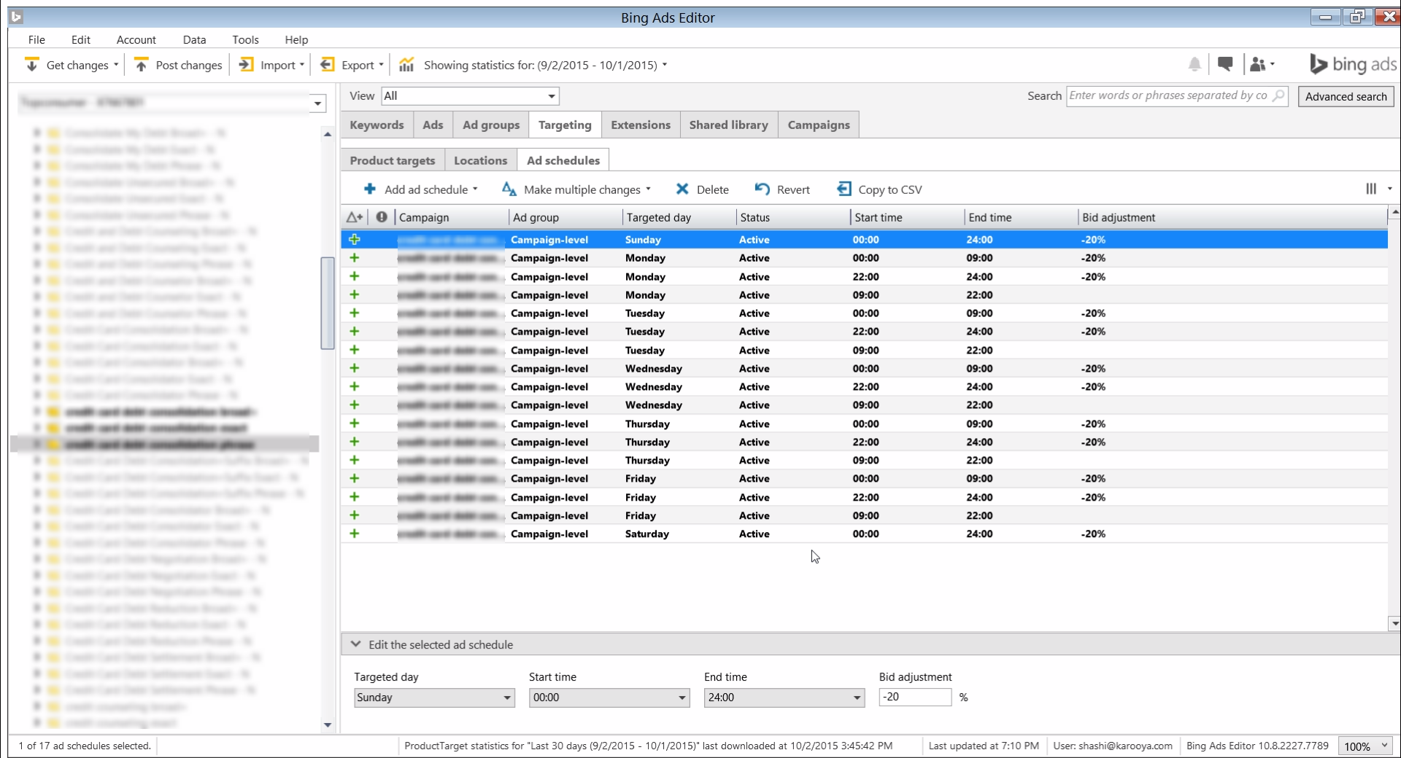Click the Add ad schedule plus icon
The width and height of the screenshot is (1401, 758).
370,189
